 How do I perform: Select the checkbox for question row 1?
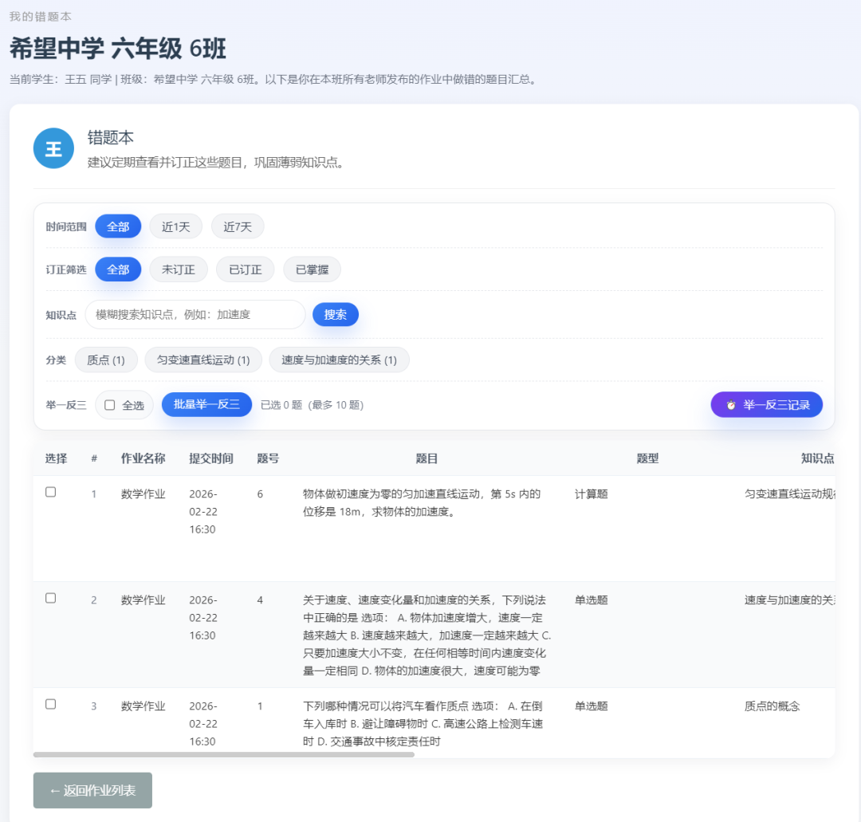pyautogui.click(x=50, y=492)
